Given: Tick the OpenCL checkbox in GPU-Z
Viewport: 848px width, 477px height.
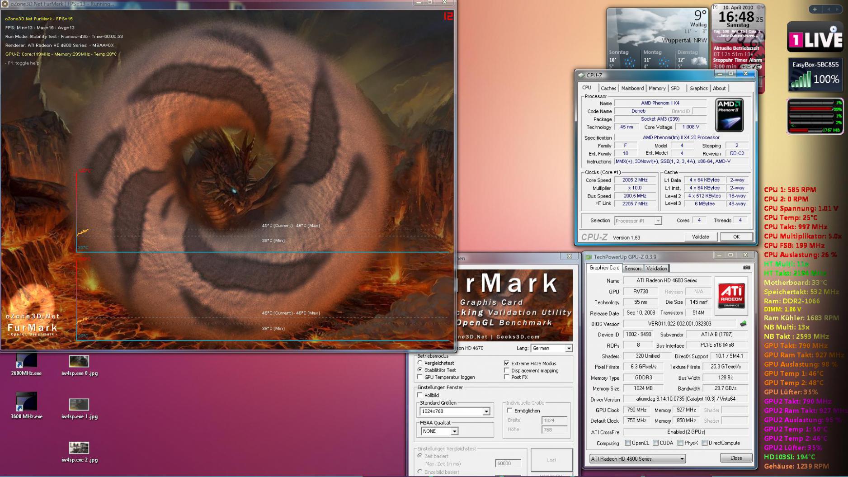Looking at the screenshot, I should [x=627, y=443].
